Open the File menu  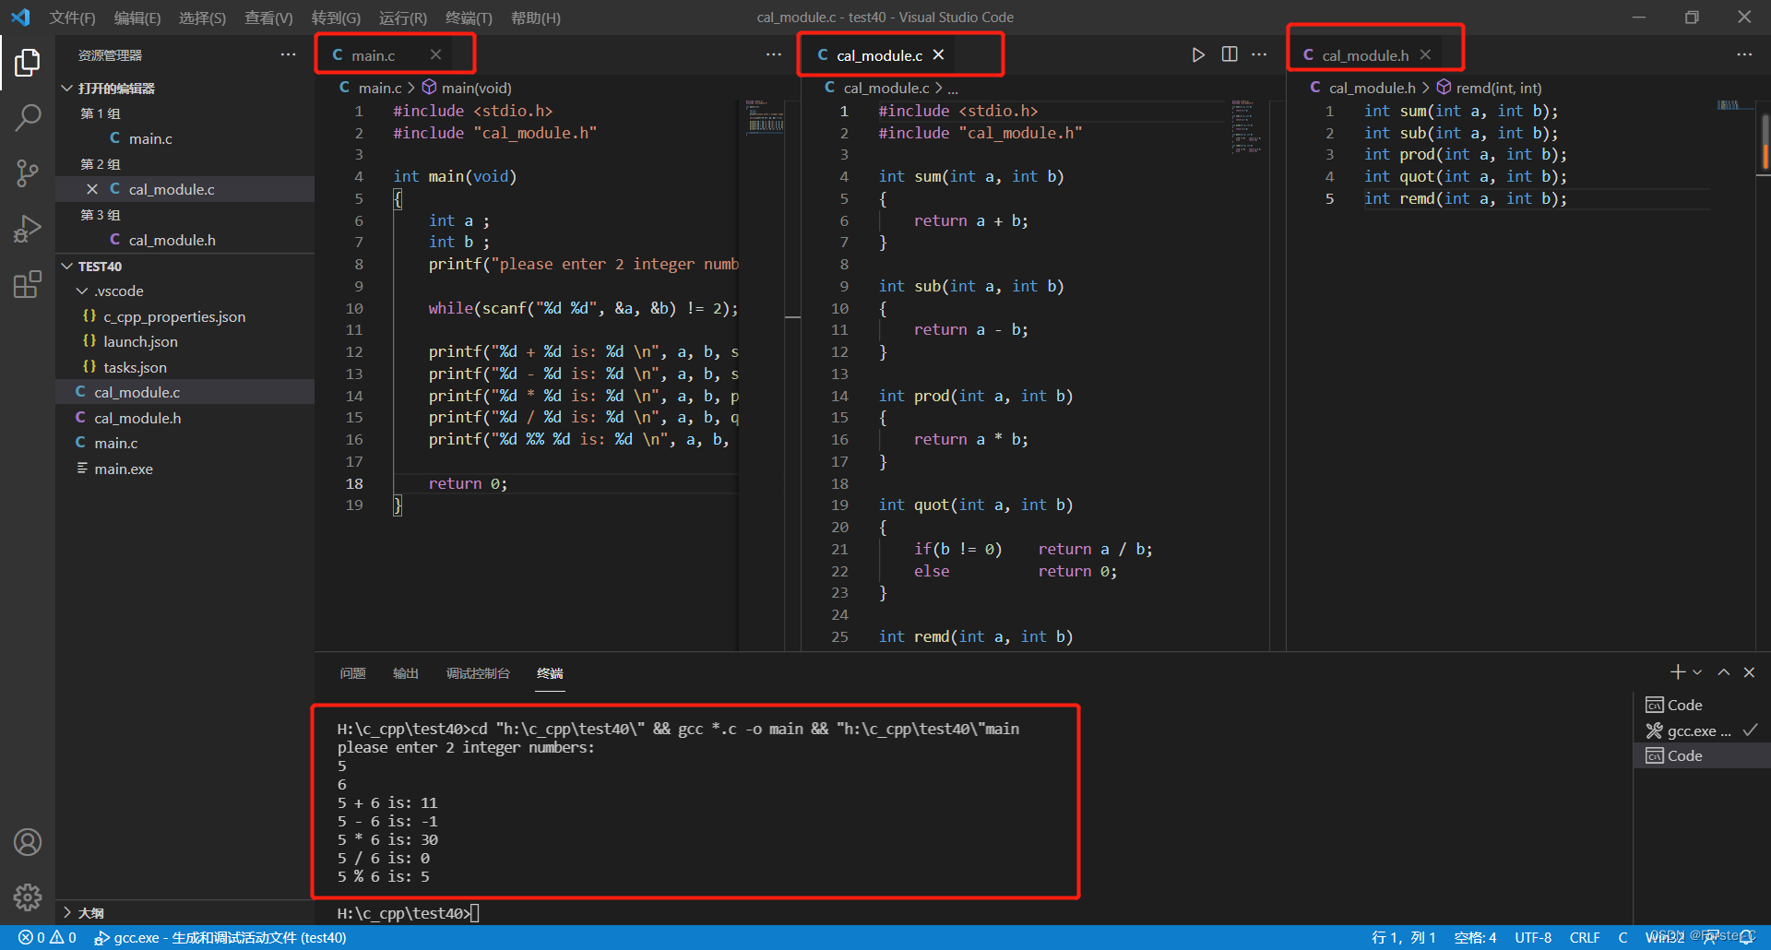point(72,18)
